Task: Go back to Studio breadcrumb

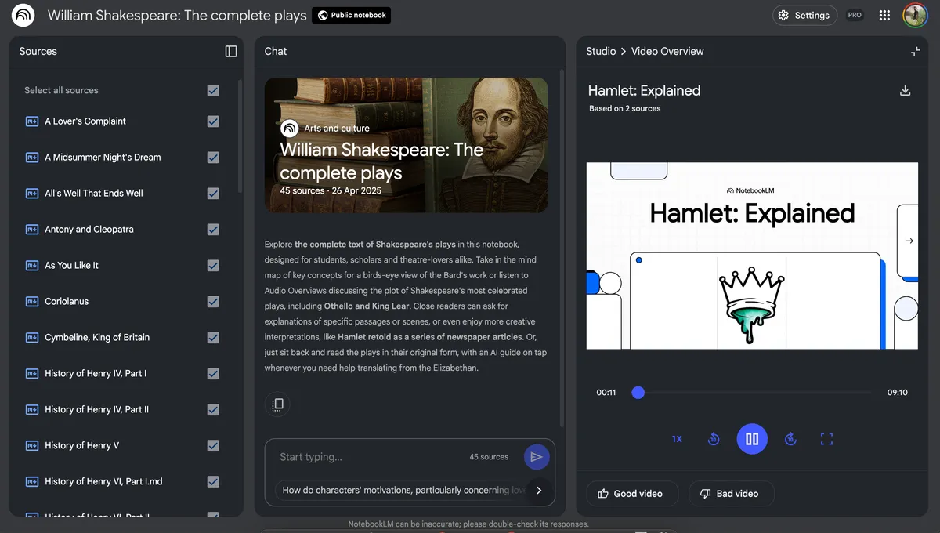Action: pyautogui.click(x=601, y=51)
